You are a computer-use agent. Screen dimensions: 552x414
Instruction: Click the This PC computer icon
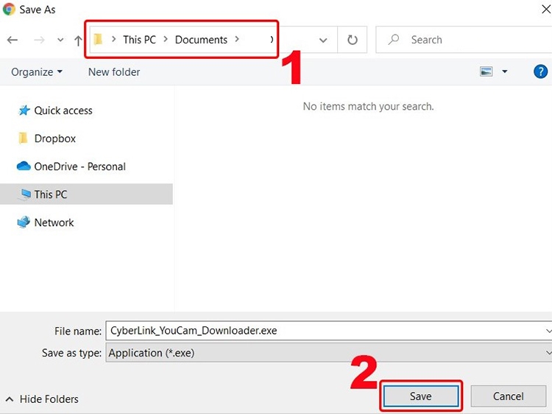(x=24, y=194)
